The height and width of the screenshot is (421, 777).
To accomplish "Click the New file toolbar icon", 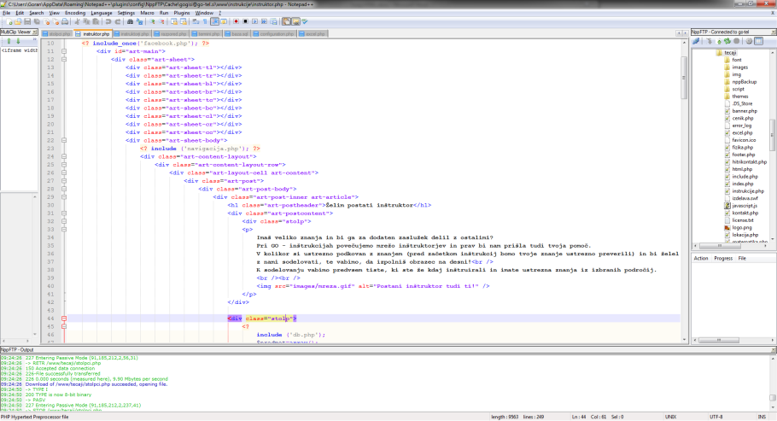I will click(9, 22).
